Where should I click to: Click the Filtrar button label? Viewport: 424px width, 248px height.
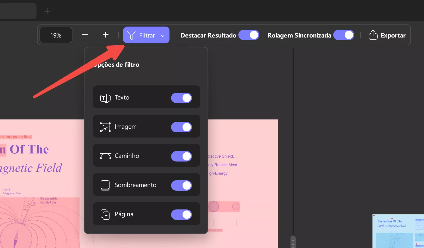[147, 35]
